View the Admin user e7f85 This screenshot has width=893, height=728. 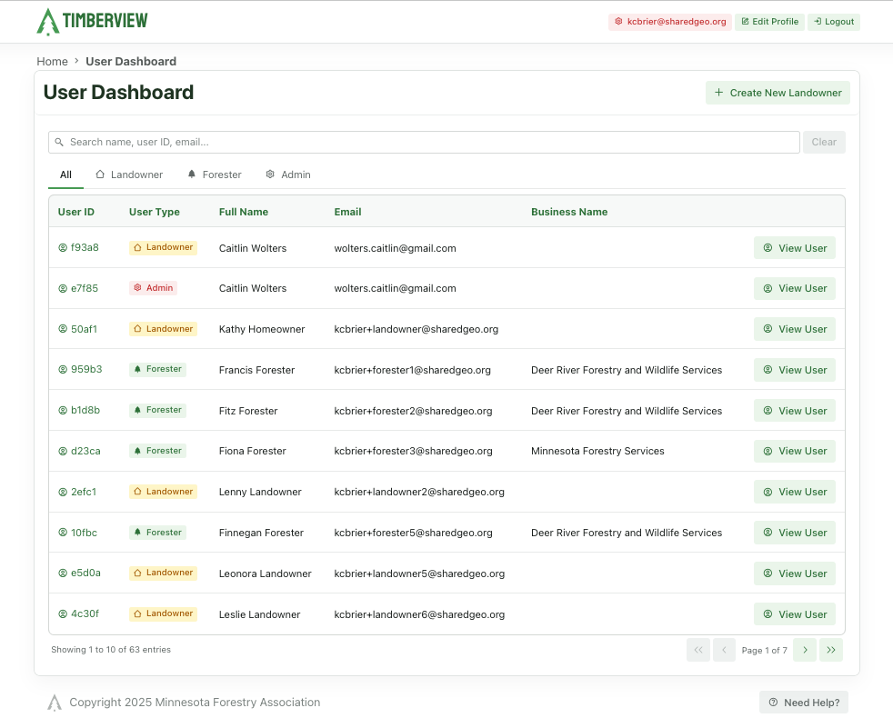click(x=795, y=289)
